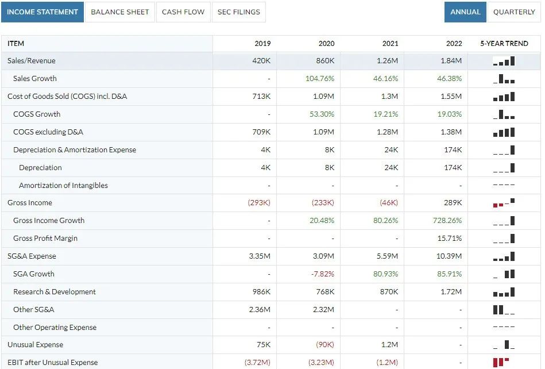Click the 2022 column header
The width and height of the screenshot is (545, 369).
[454, 44]
